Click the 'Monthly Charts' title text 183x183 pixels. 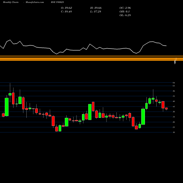[11, 2]
